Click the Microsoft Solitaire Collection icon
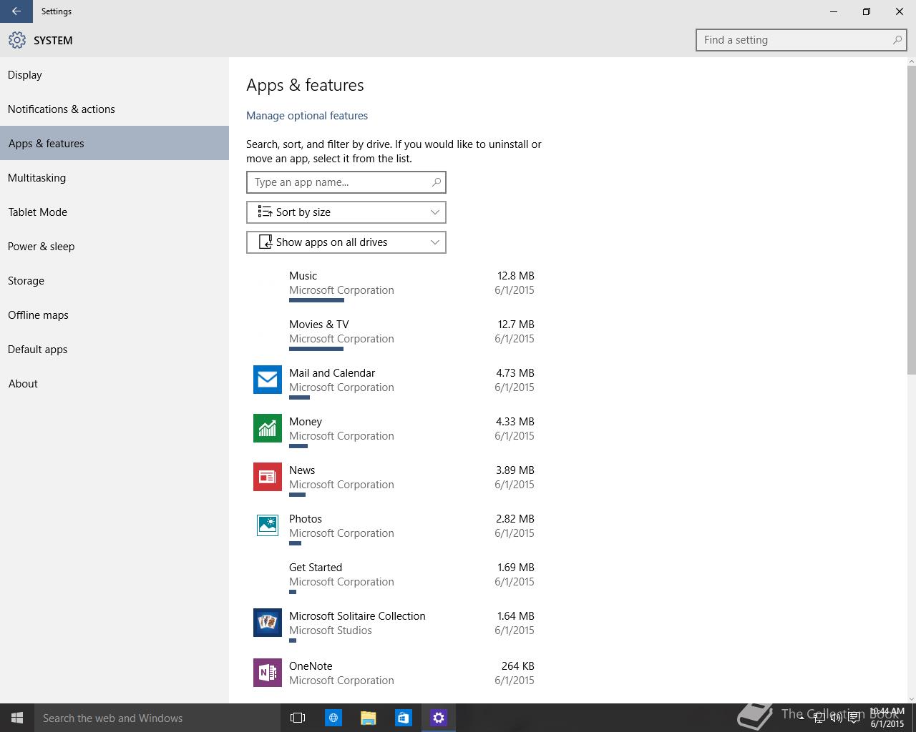 pos(268,623)
